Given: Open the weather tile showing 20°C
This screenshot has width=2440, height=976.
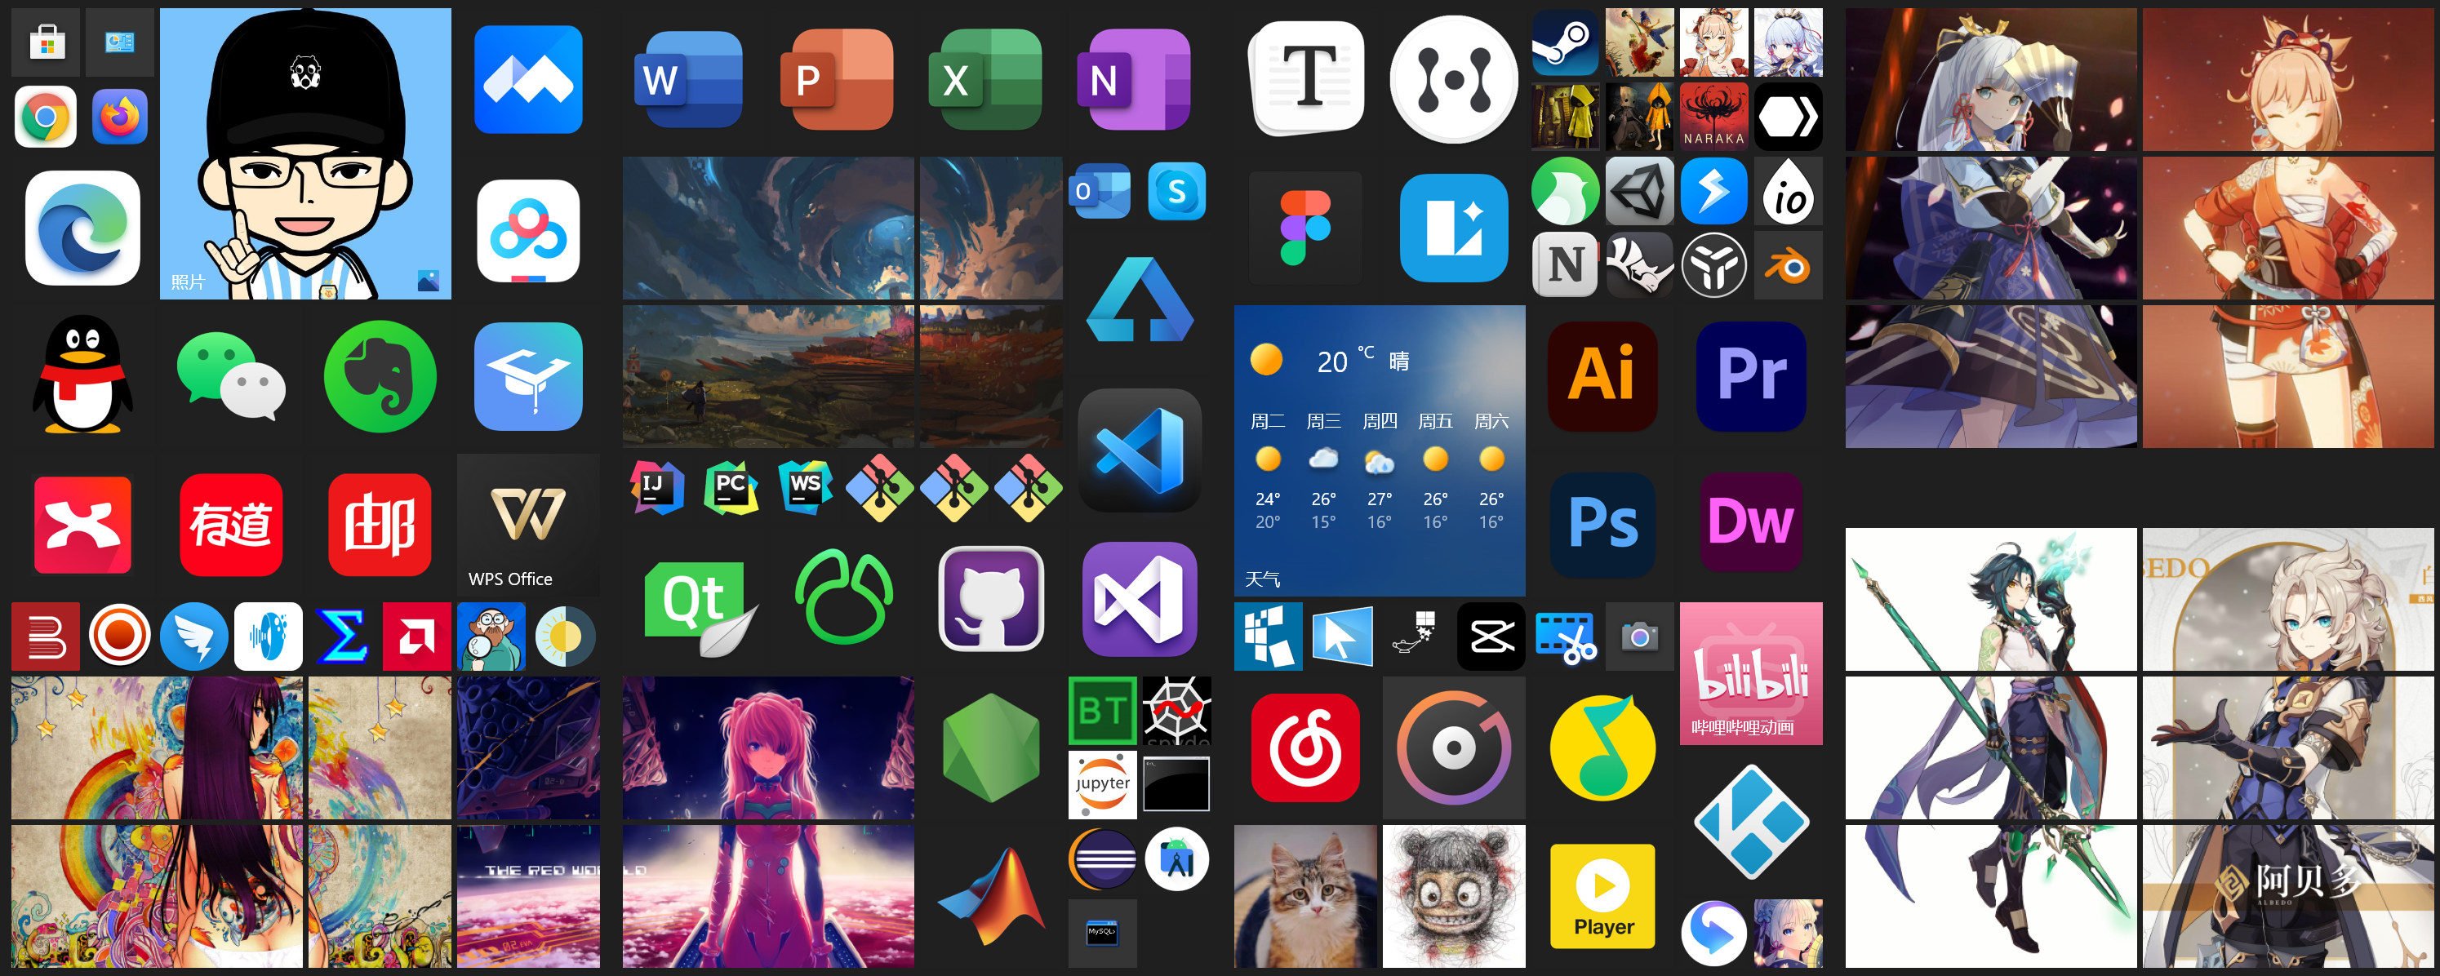Looking at the screenshot, I should (x=1379, y=450).
